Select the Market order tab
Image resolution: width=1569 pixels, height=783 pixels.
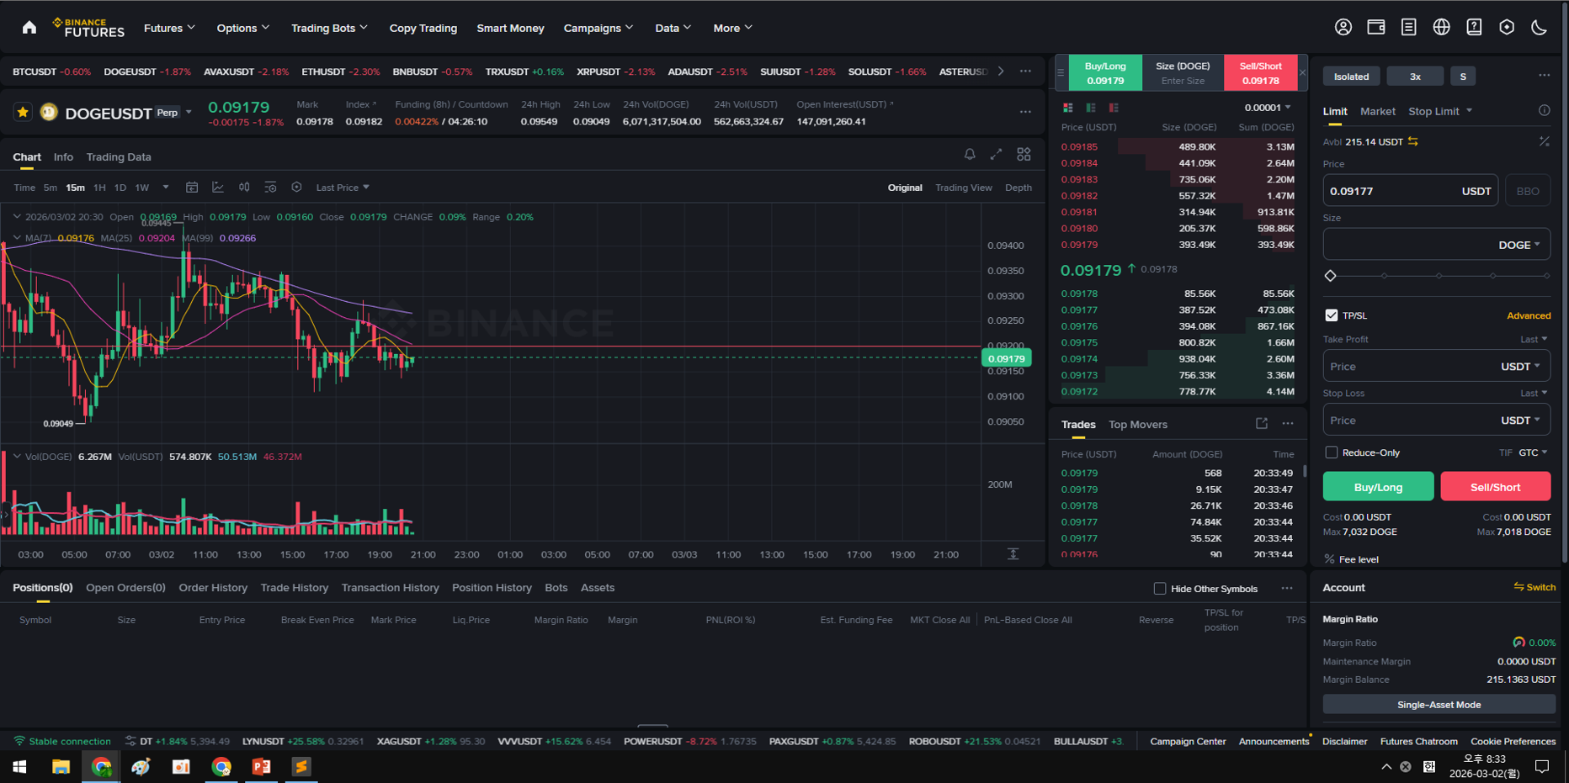point(1378,111)
